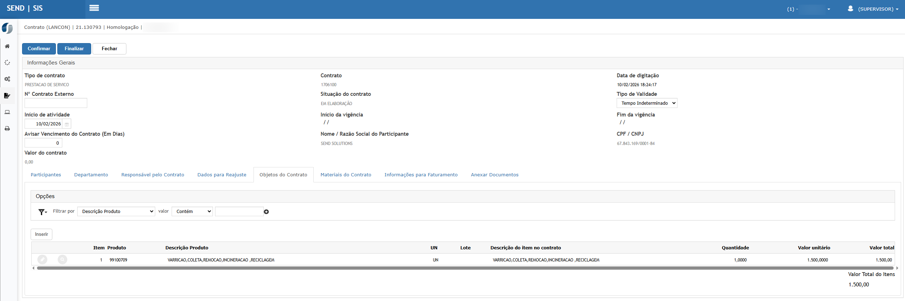Switch to the Participantes tab

[46, 175]
